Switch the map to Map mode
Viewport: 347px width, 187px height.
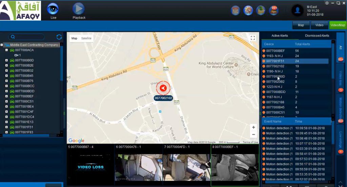coord(74,38)
